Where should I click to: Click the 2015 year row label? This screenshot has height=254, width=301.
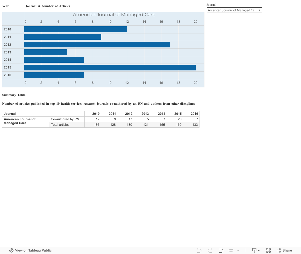point(7,67)
